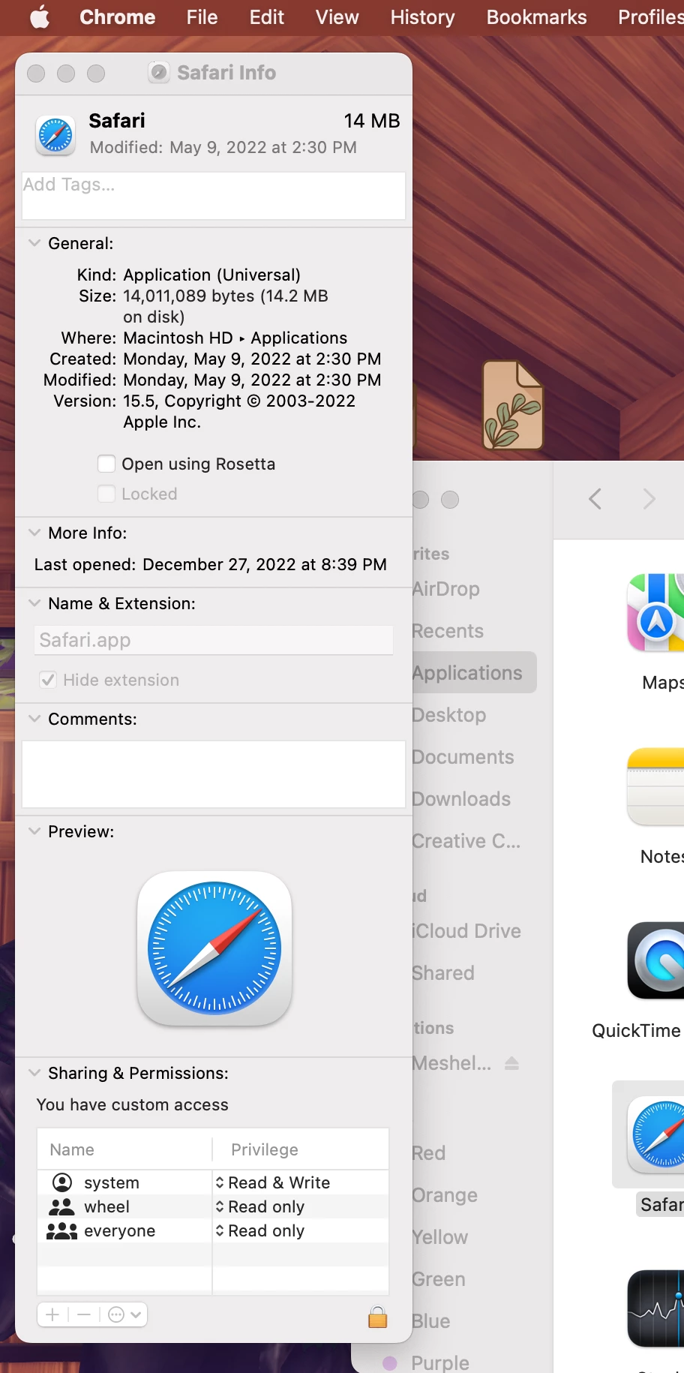The height and width of the screenshot is (1373, 684).
Task: Click the Notes app icon in Finder
Action: tap(656, 786)
